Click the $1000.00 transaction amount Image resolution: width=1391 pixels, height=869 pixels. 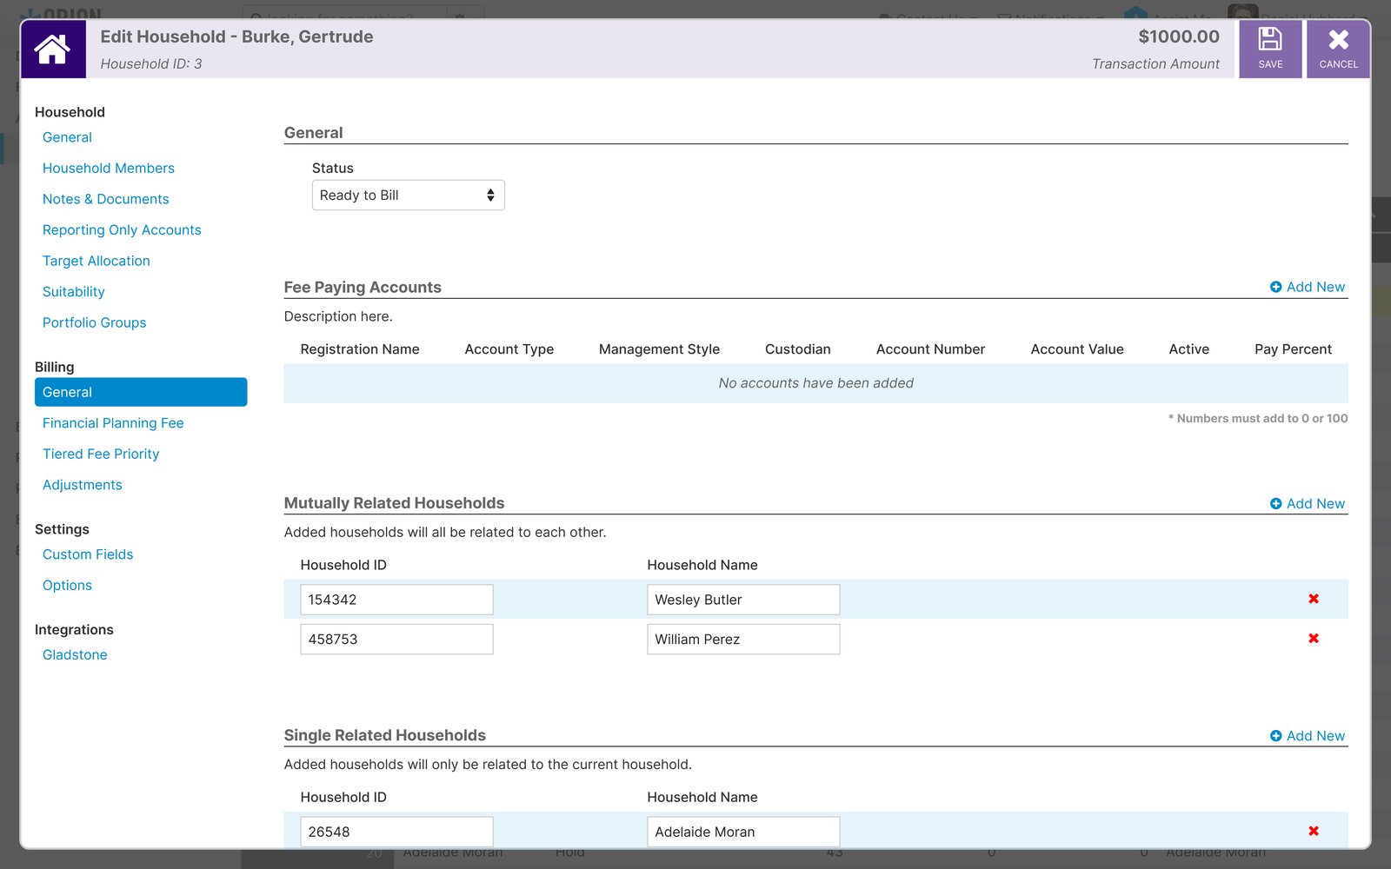1179,36
